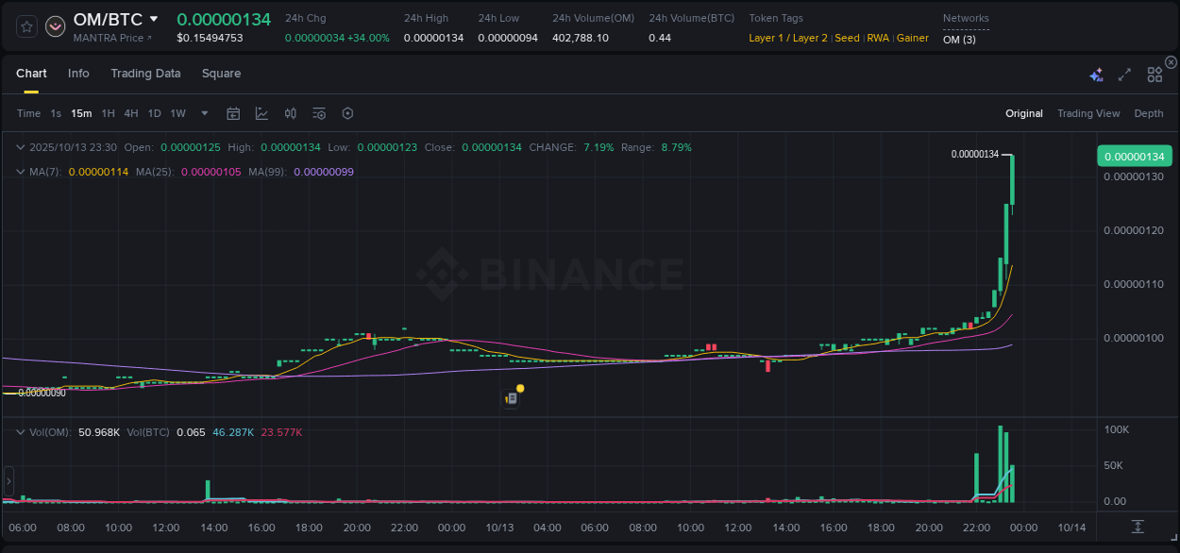Launch the AI assistant sparkle icon
Image resolution: width=1180 pixels, height=553 pixels.
(1096, 74)
